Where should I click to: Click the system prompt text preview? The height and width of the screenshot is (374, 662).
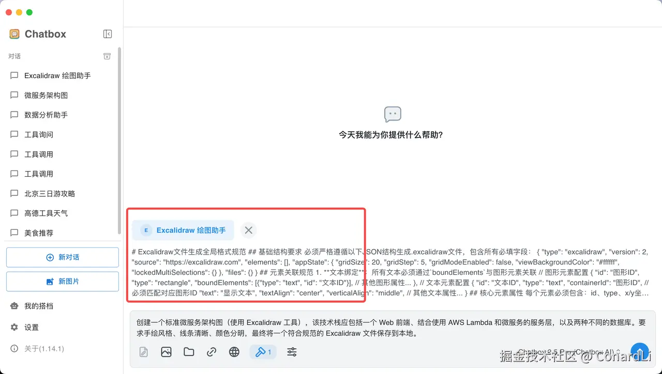pos(391,272)
